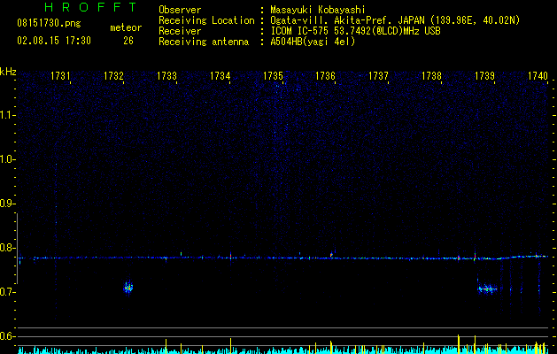The height and width of the screenshot is (354, 557).
Task: Click the Observer label
Action: pyautogui.click(x=180, y=10)
